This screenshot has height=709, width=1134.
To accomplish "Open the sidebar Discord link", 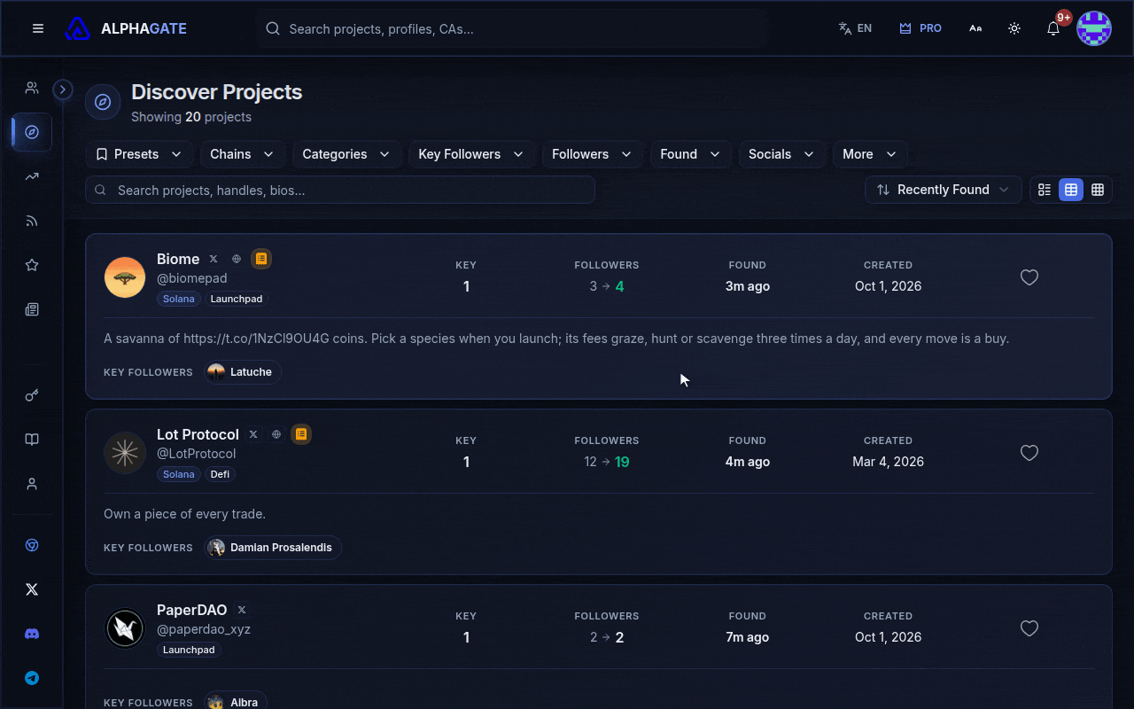I will click(x=32, y=634).
